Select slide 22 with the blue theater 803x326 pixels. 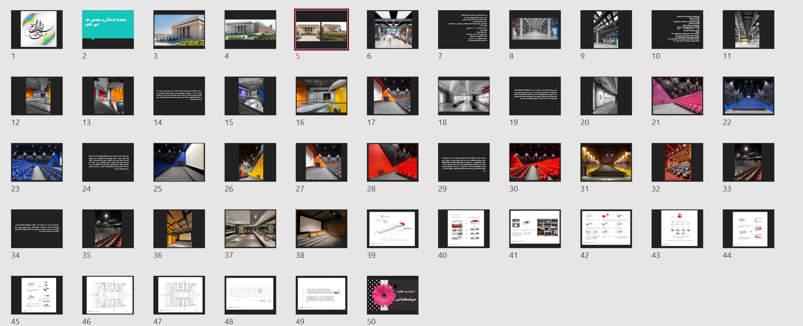749,96
